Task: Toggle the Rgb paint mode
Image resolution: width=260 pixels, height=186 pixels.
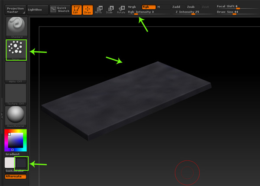Action: click(148, 7)
